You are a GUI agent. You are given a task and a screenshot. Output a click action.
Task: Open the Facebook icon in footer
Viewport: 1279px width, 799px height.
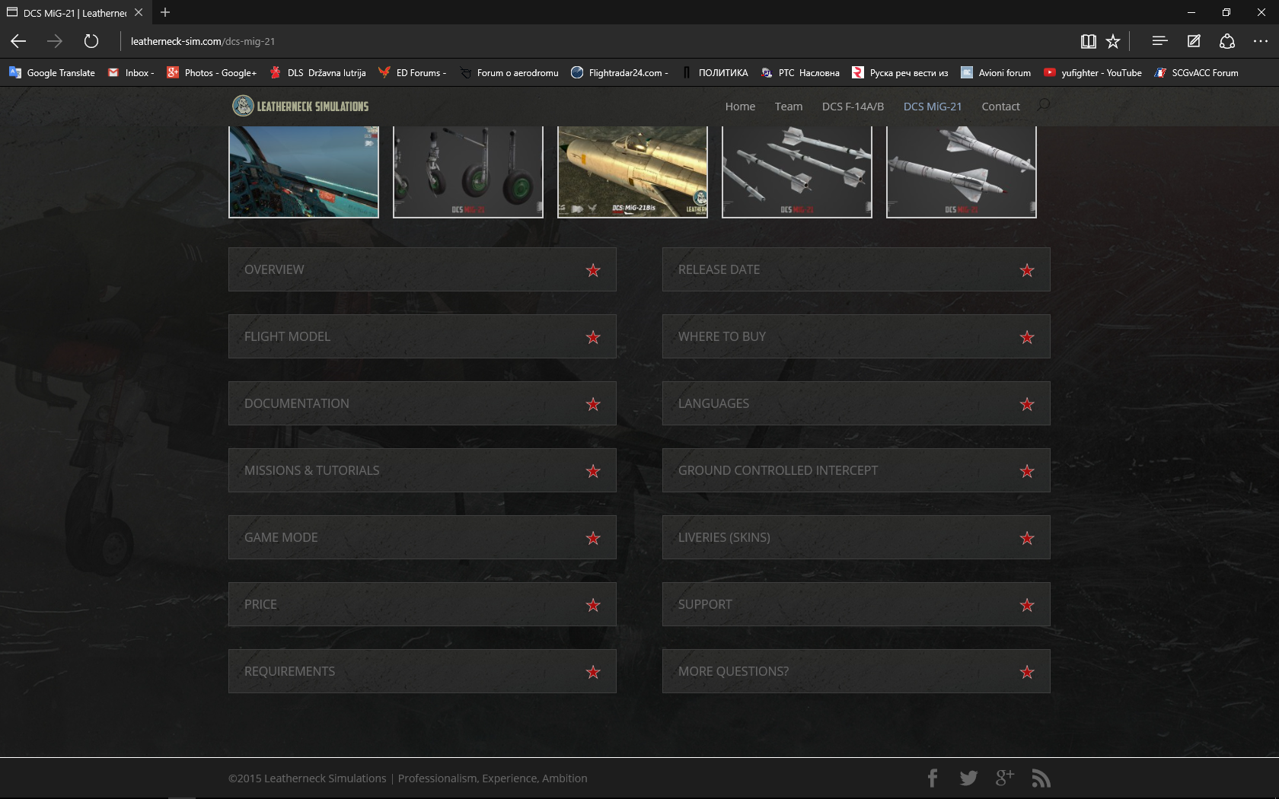933,778
